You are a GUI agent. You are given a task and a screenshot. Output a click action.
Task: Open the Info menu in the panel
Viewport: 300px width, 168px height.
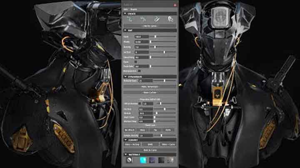pos(126,9)
